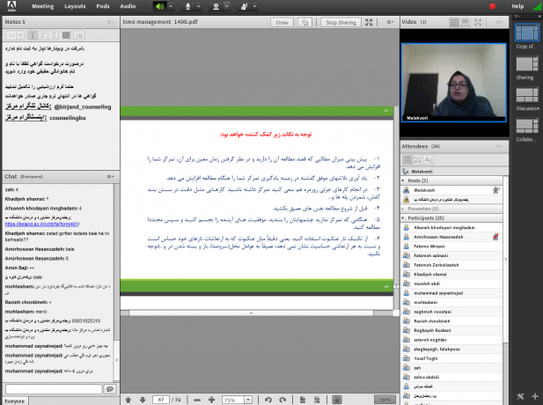Switch video pod to filmstrip view
The image size is (543, 405).
(x=466, y=23)
